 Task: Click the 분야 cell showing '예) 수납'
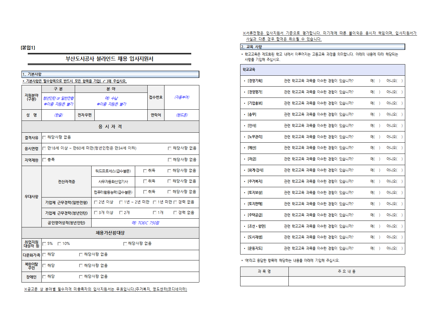[x=111, y=101]
